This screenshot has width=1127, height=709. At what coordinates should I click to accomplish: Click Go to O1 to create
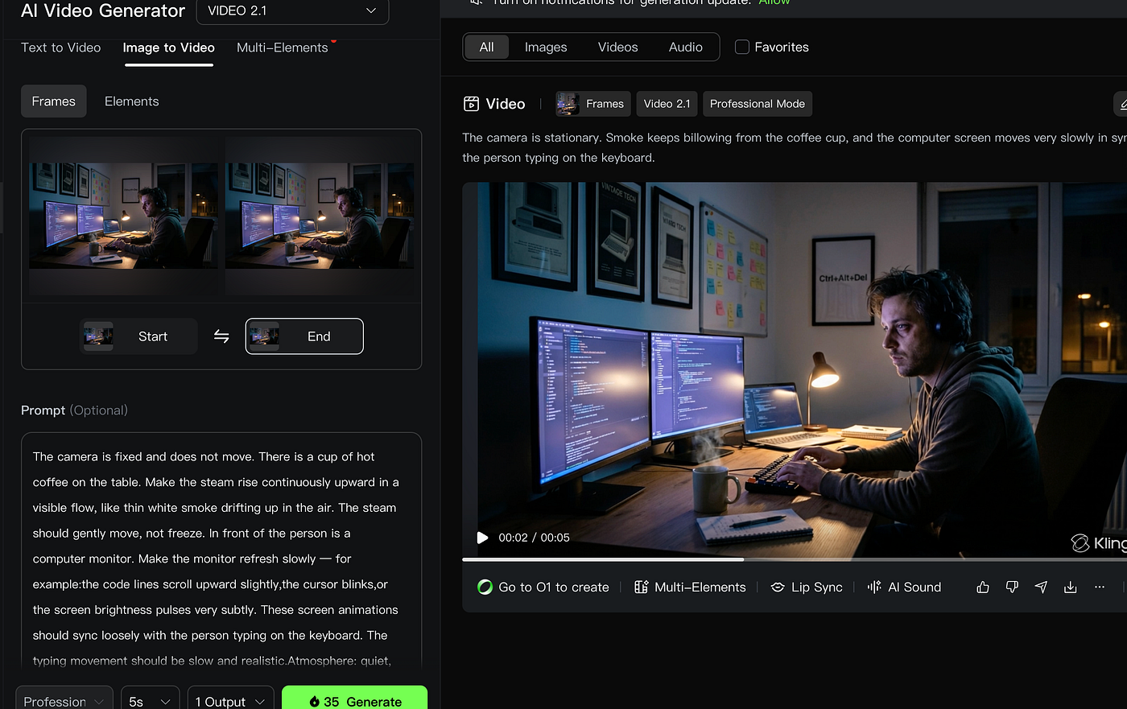(x=543, y=587)
